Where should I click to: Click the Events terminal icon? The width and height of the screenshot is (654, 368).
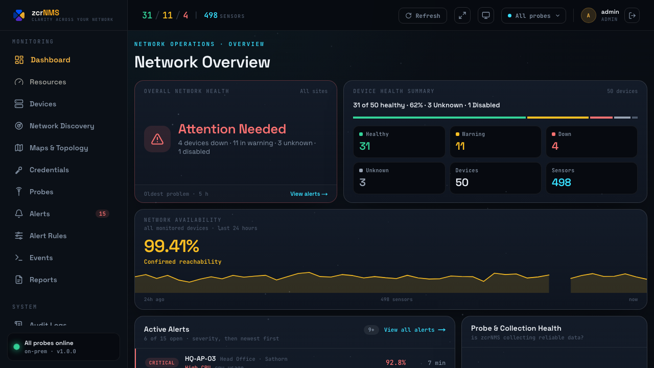click(19, 258)
